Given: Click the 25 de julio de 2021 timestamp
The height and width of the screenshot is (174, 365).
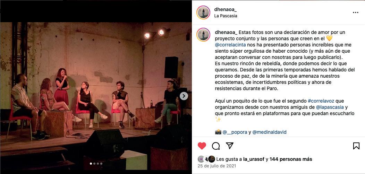Looking at the screenshot, I should point(217,166).
